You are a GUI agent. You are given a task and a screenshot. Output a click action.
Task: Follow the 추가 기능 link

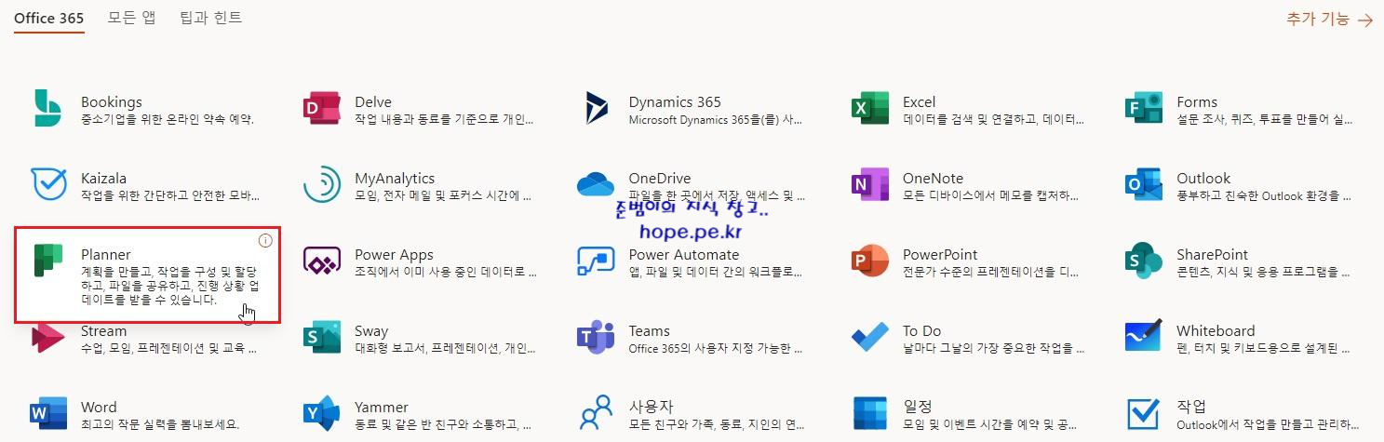coord(1329,19)
